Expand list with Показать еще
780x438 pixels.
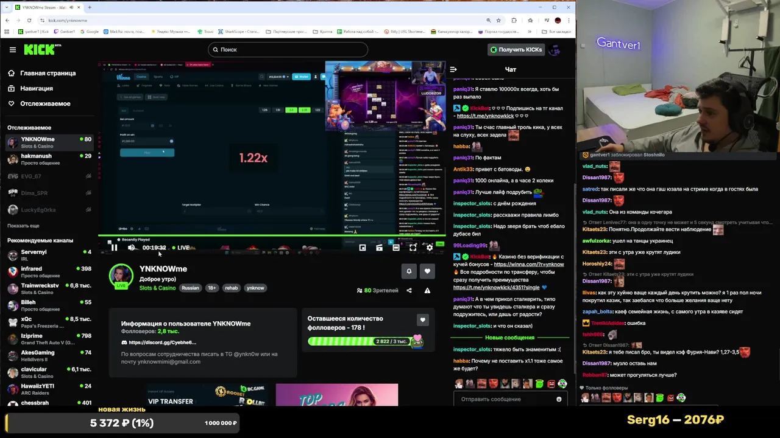[23, 226]
